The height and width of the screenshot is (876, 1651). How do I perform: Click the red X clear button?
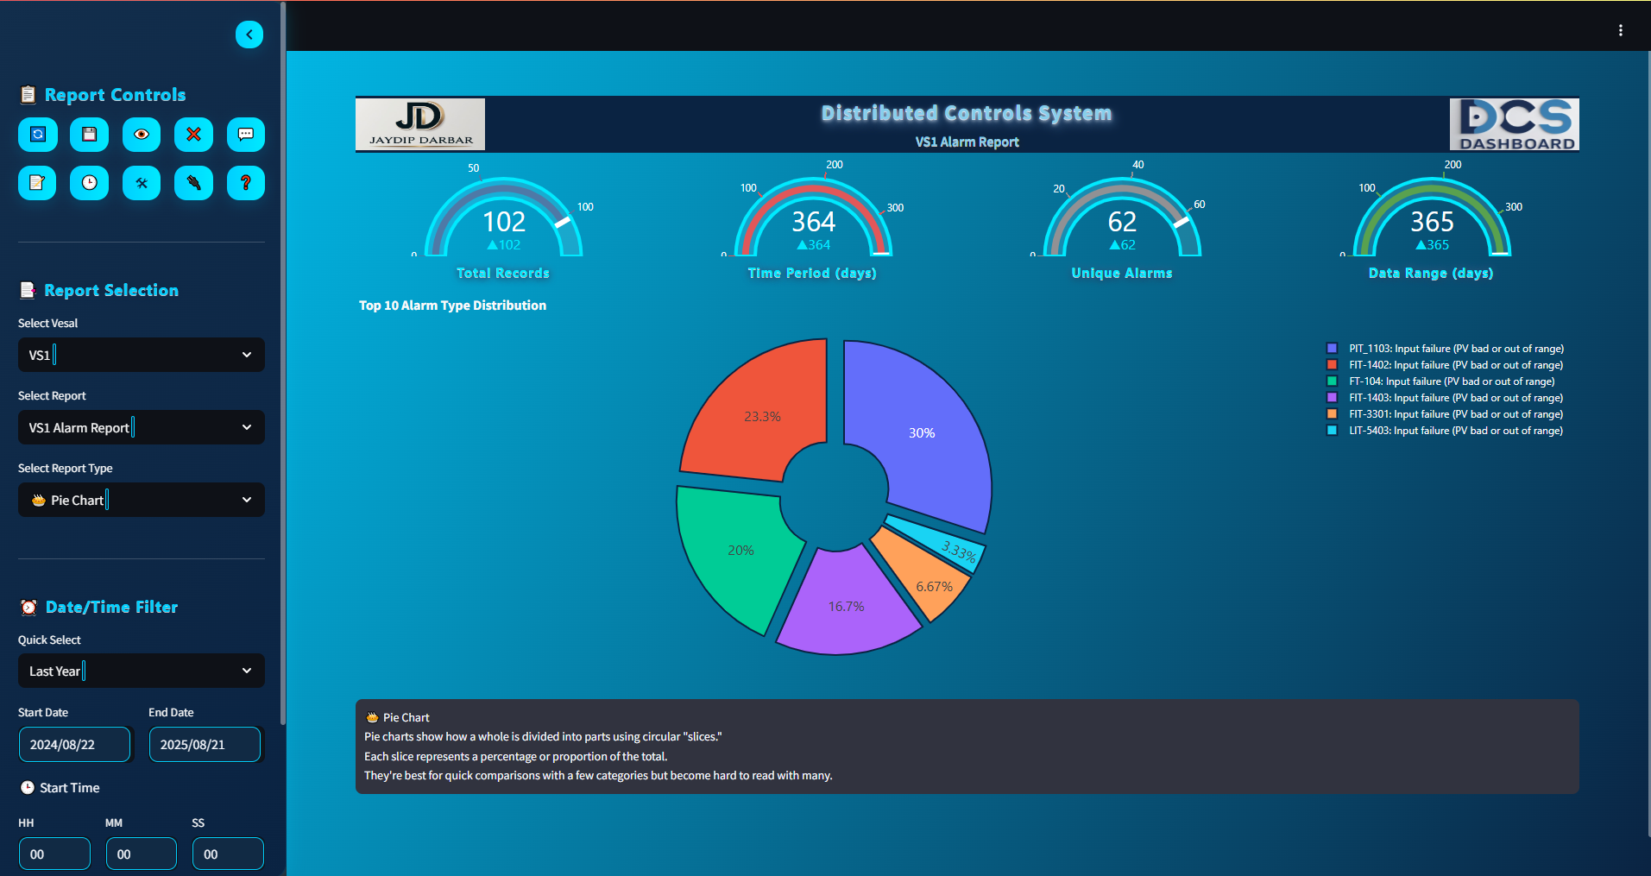(x=193, y=135)
